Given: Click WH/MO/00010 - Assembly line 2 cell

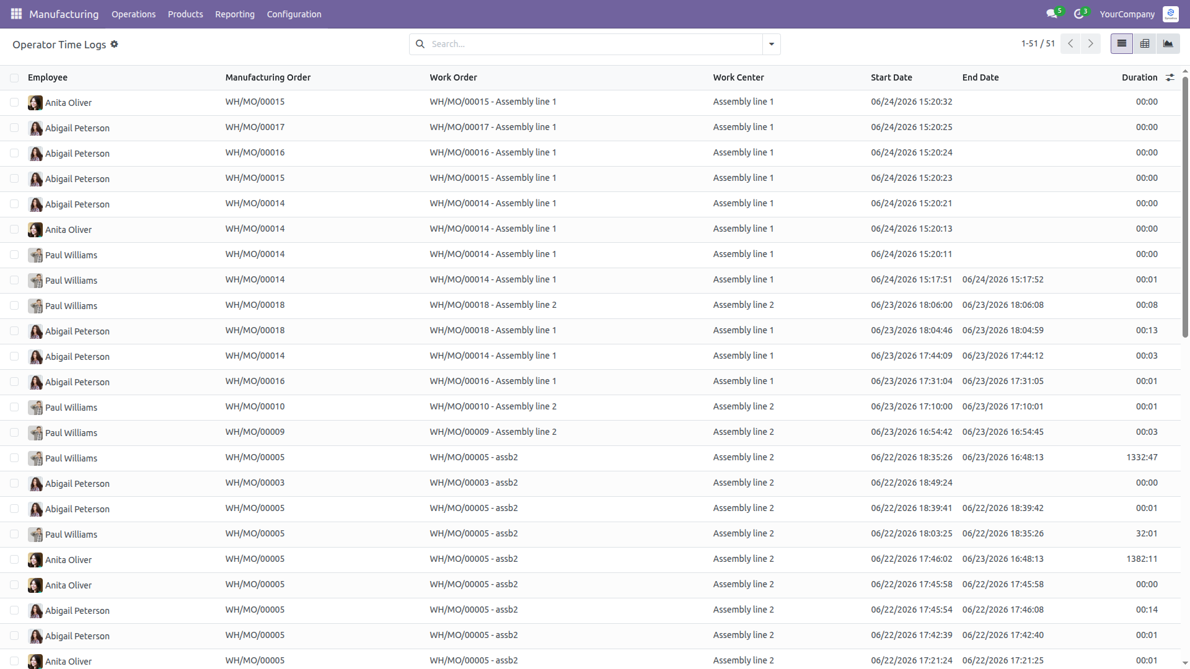Looking at the screenshot, I should [493, 406].
